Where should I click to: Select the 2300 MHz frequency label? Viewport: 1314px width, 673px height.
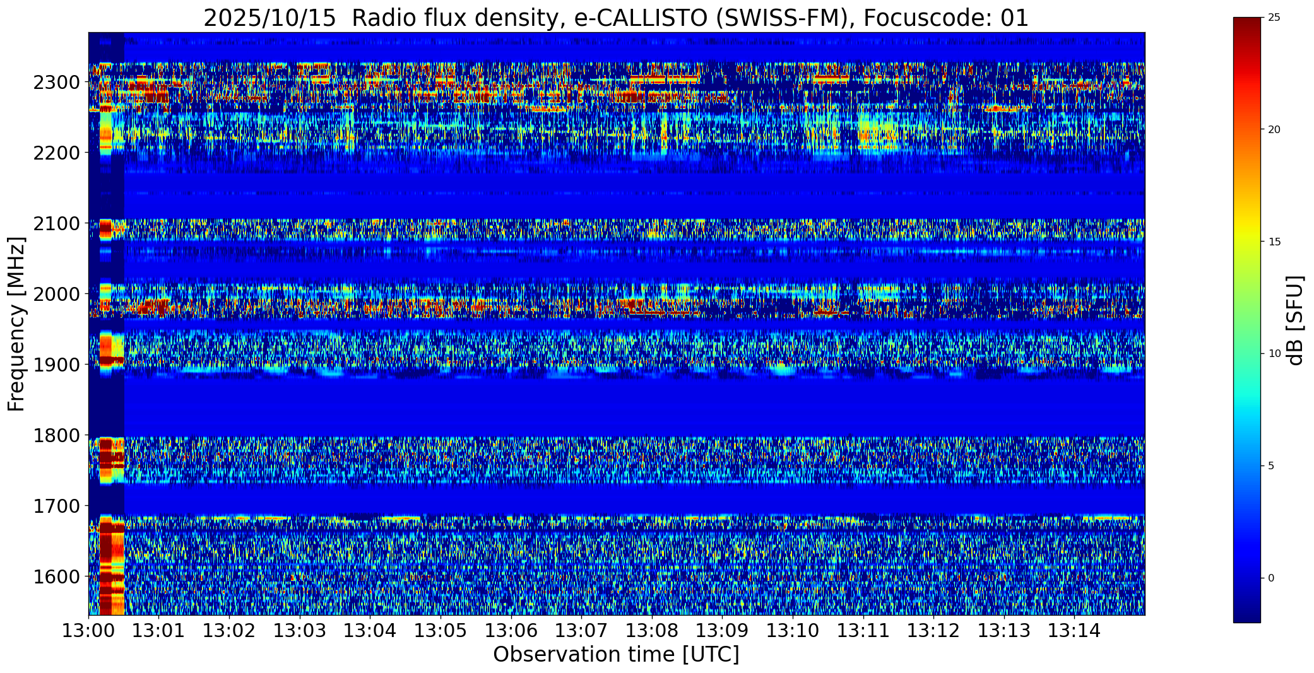coord(56,83)
